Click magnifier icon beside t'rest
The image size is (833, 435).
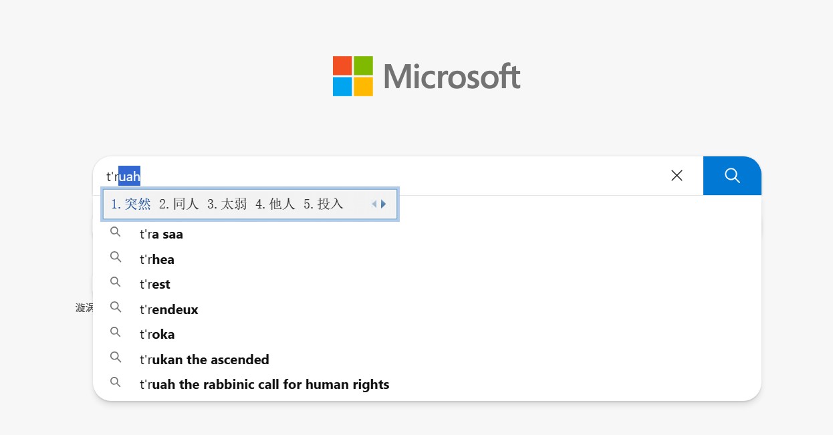(x=116, y=282)
